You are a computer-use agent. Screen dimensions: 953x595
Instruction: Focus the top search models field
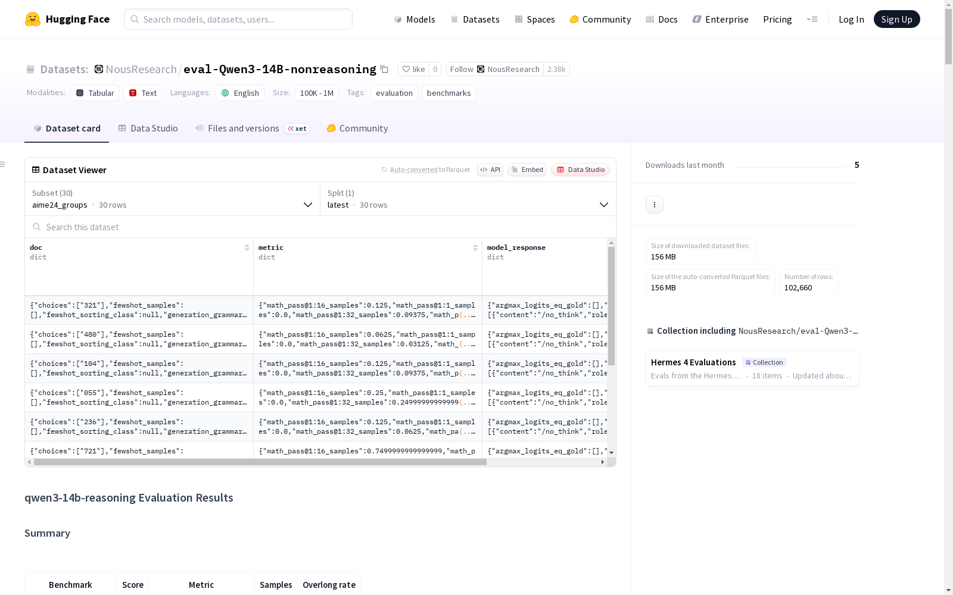238,19
